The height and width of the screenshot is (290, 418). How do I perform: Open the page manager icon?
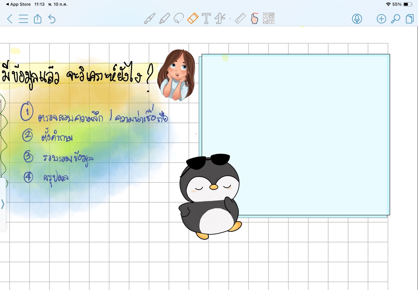click(410, 19)
